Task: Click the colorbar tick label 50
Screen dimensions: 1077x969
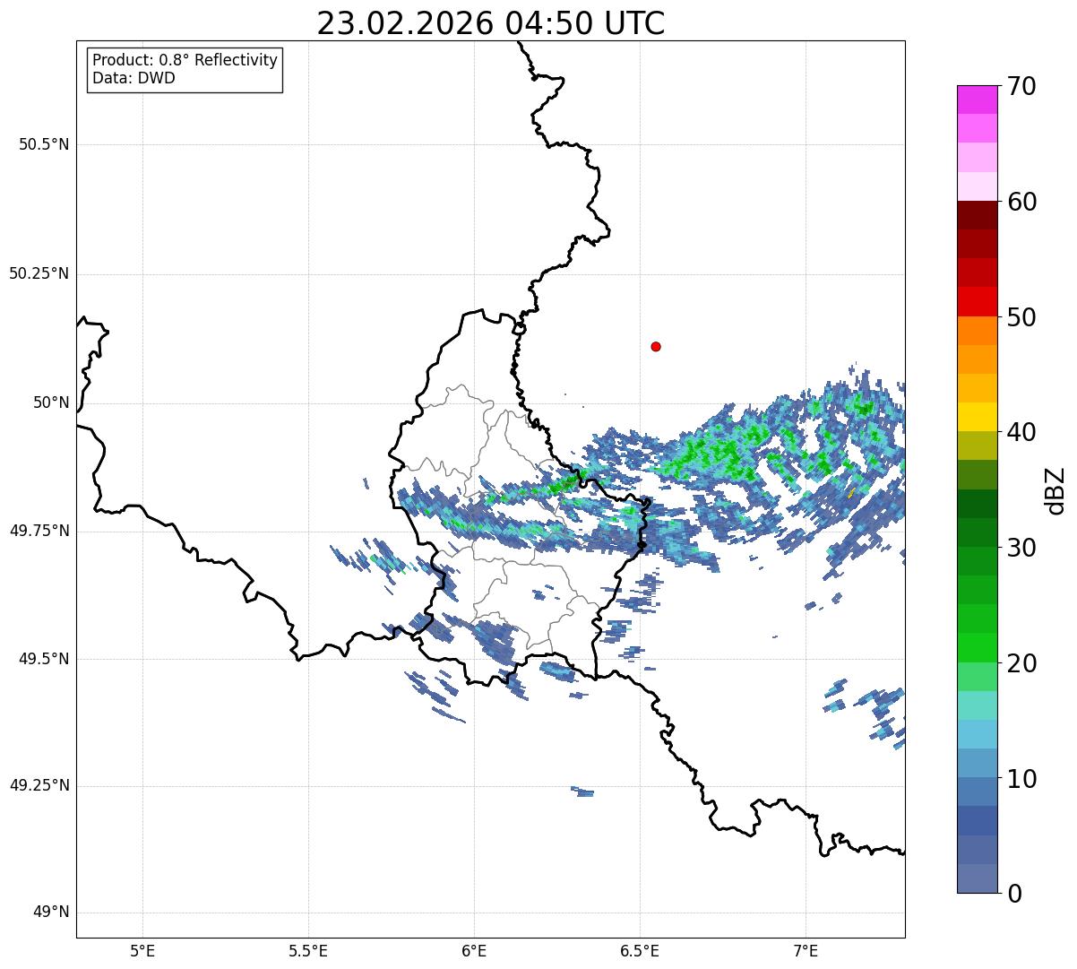Action: [x=1021, y=317]
